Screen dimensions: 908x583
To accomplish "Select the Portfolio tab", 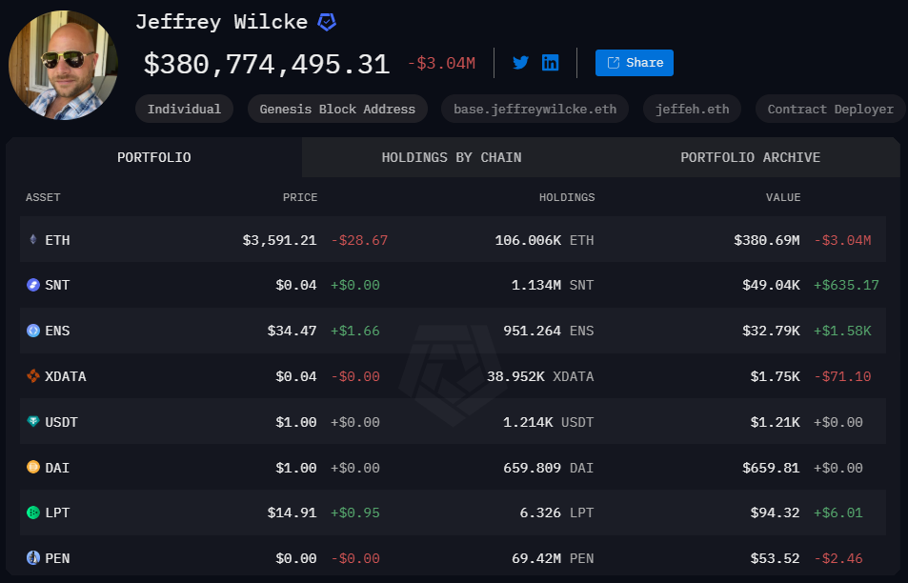I will tap(153, 157).
